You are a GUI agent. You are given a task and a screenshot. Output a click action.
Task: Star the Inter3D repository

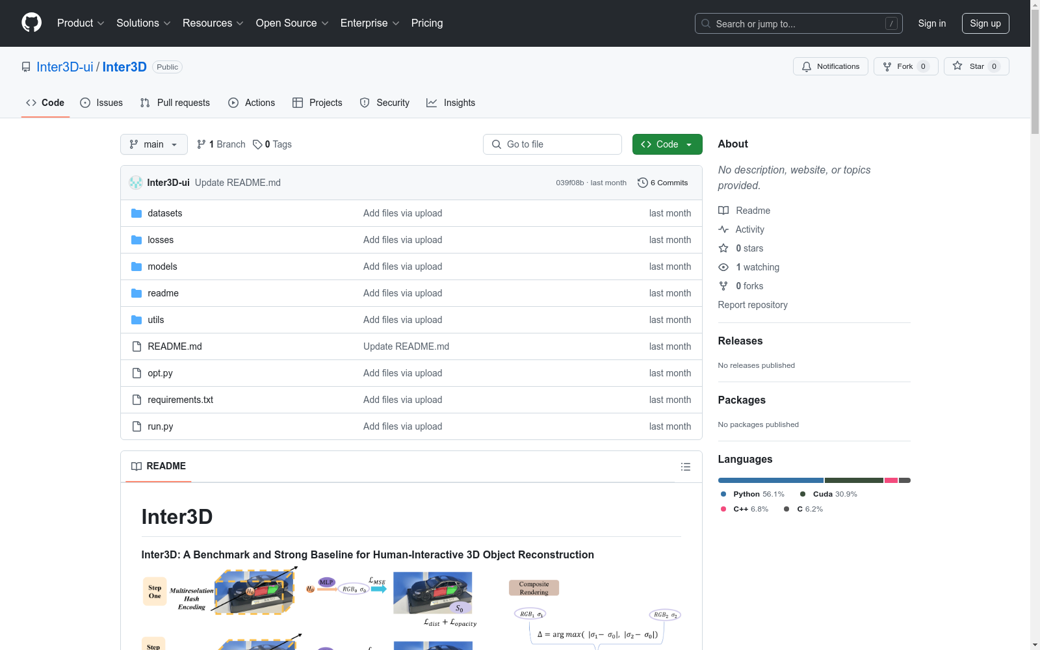pyautogui.click(x=976, y=66)
